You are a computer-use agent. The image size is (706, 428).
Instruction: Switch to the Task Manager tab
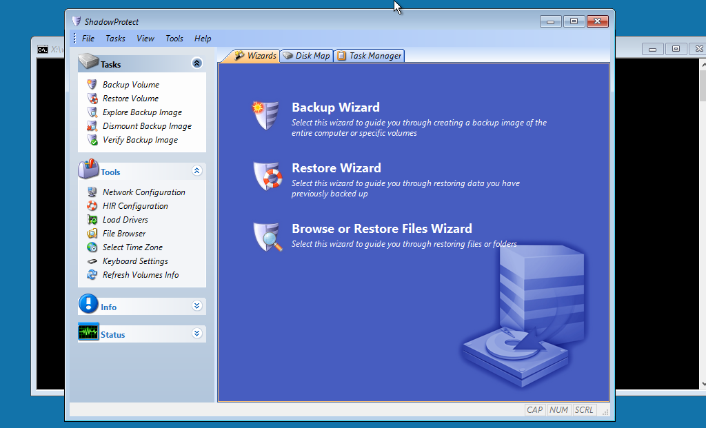(x=370, y=56)
